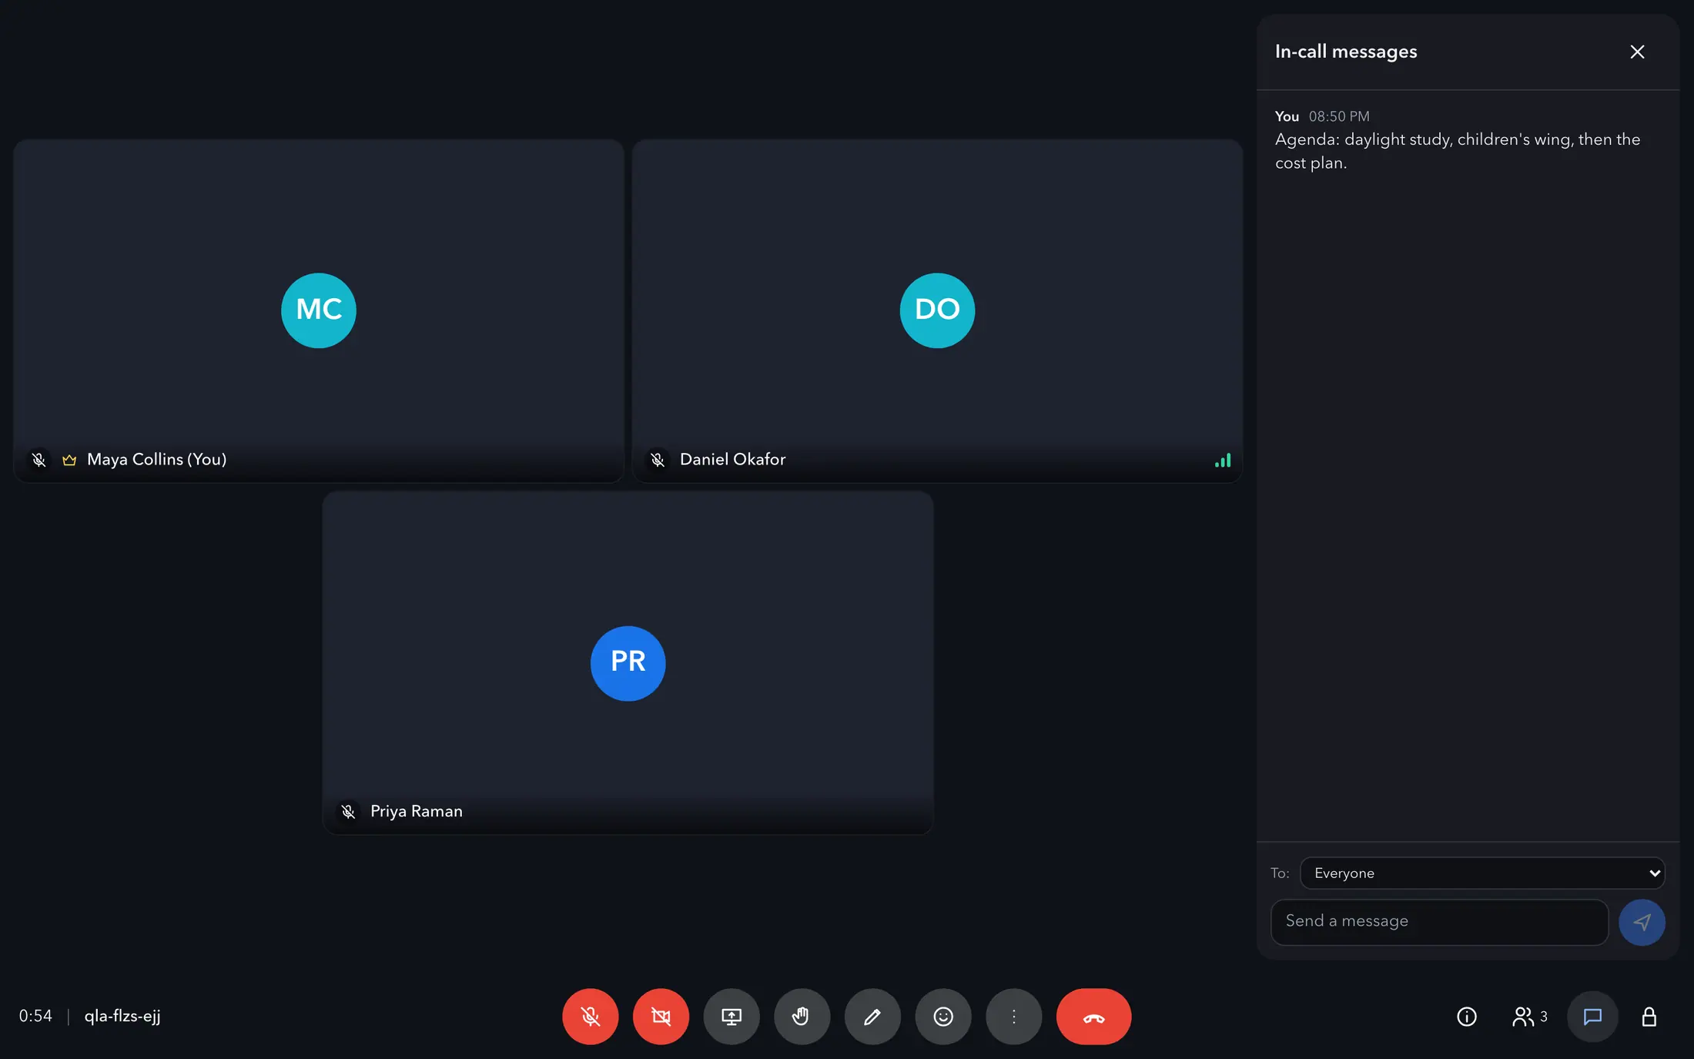
Task: Click the 'Priya Raman' name label
Action: (417, 811)
